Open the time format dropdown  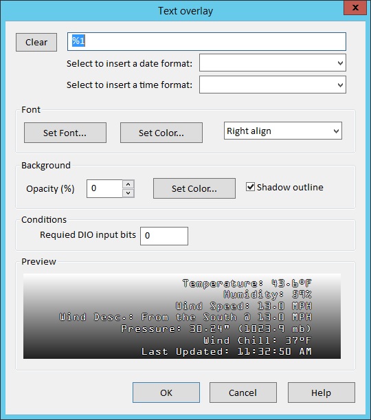coord(273,85)
